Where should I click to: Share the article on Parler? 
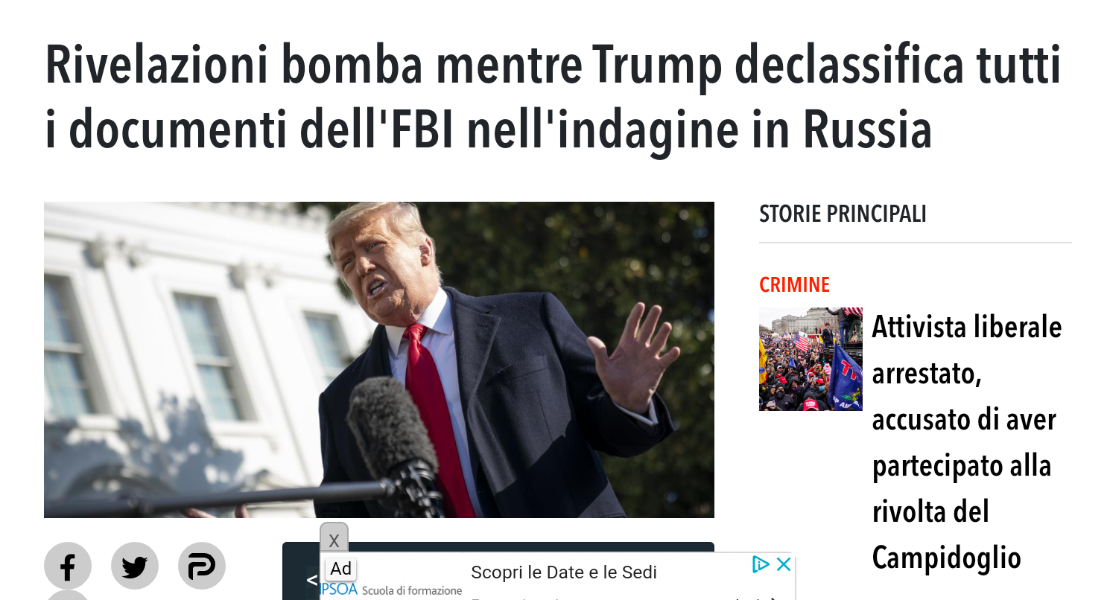click(202, 567)
